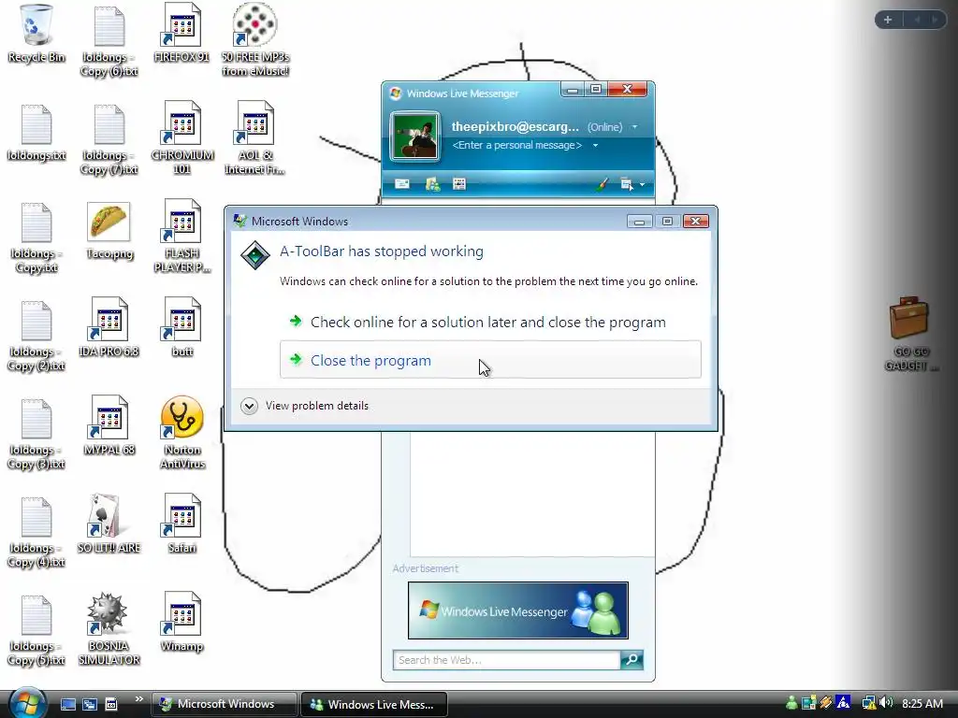
Task: Open AOL & Internet shortcut icon
Action: click(254, 123)
